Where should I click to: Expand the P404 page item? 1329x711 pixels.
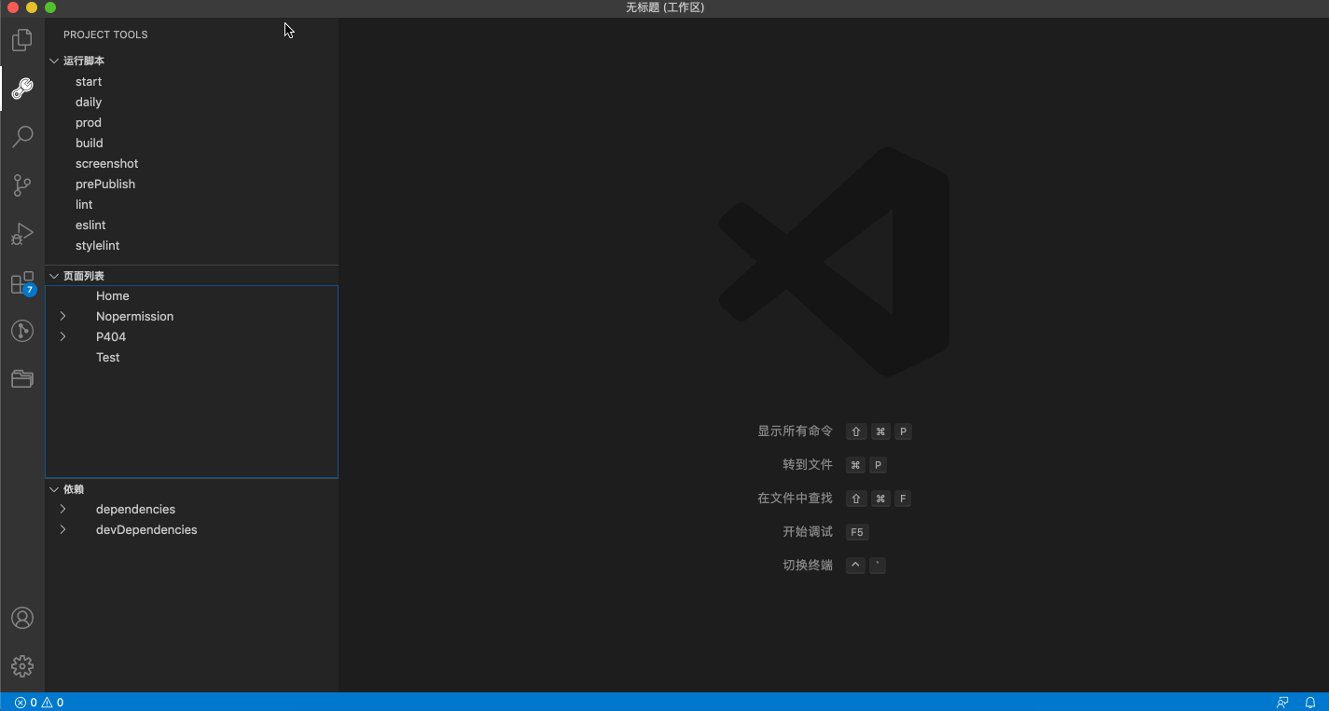point(62,337)
